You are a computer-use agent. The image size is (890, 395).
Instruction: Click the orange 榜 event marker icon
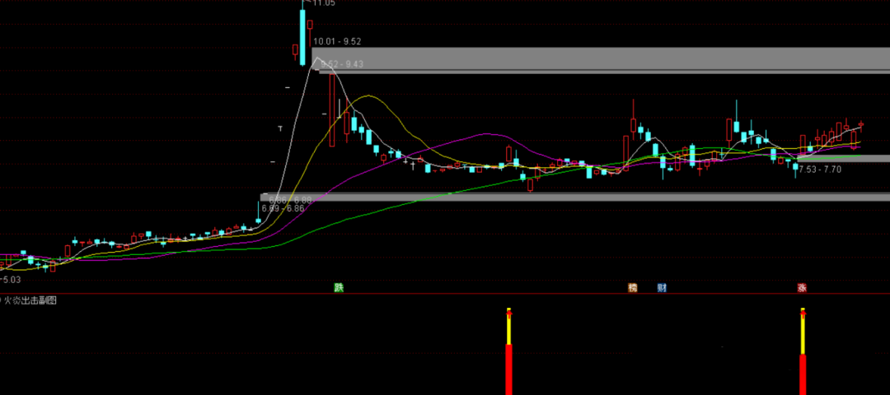point(633,288)
